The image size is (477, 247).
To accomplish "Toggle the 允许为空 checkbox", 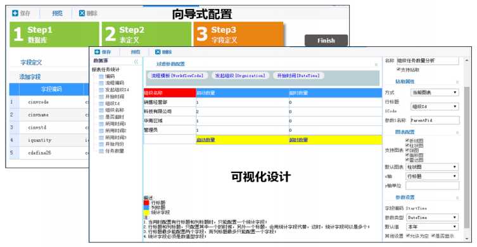I will [x=408, y=236].
